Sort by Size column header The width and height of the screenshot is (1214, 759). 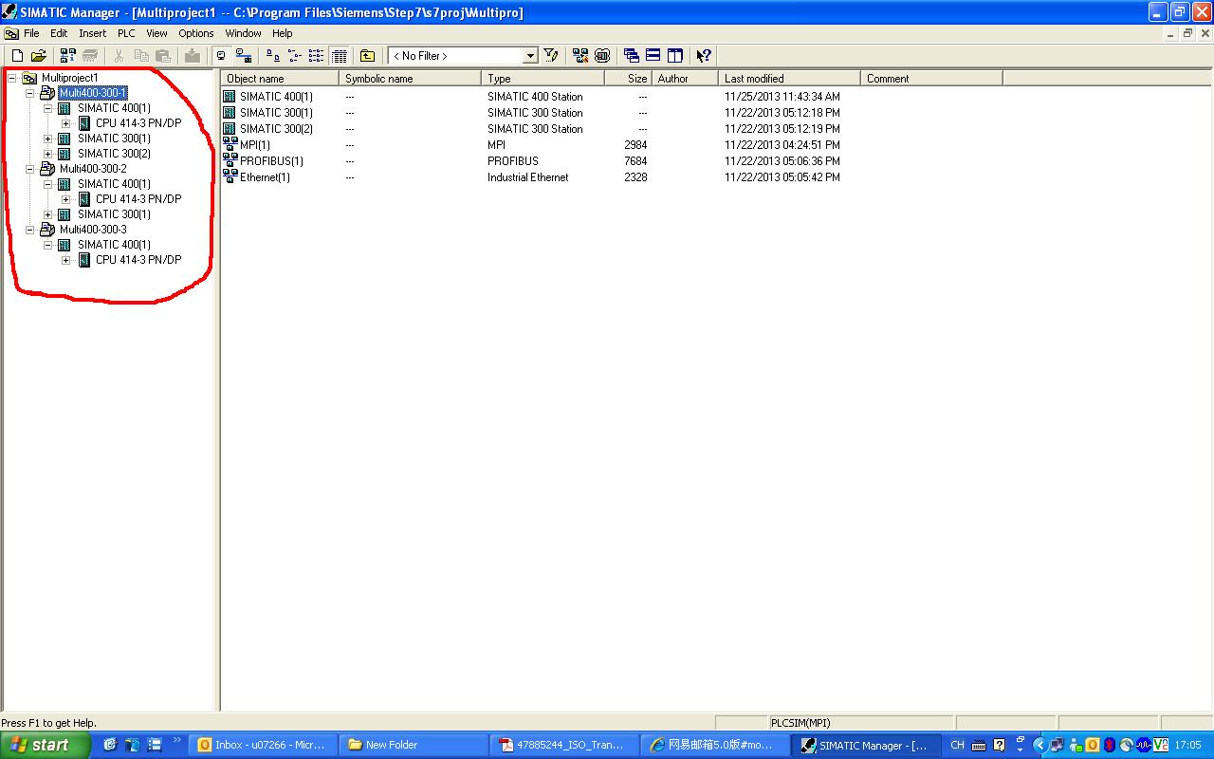pyautogui.click(x=628, y=79)
